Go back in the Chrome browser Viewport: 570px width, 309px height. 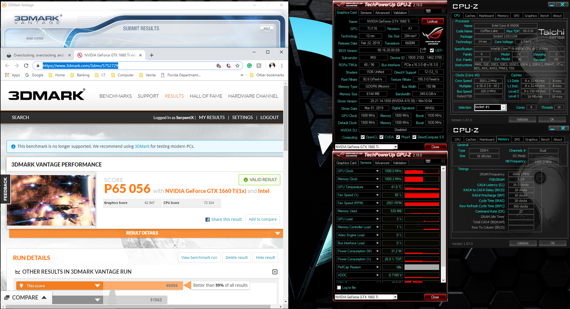(7, 66)
